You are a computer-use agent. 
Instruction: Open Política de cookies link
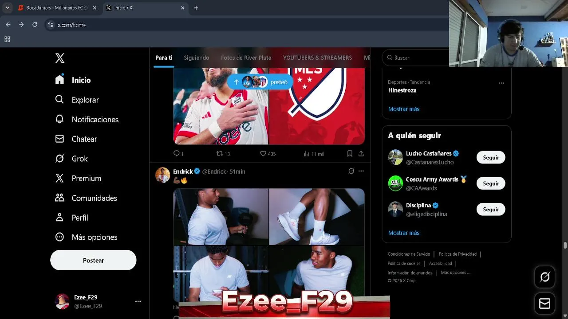[x=404, y=263]
